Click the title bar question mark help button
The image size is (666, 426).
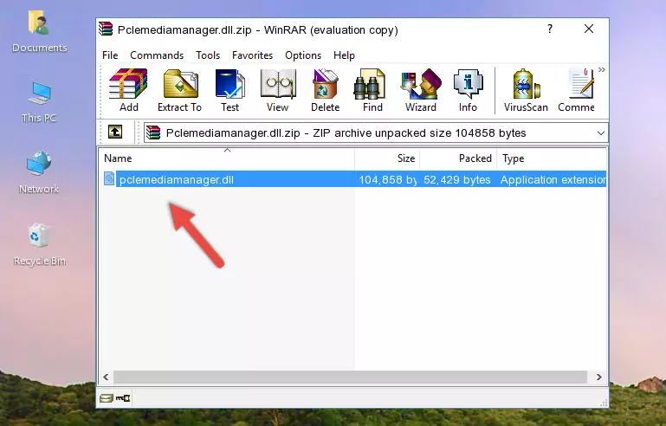tap(550, 29)
